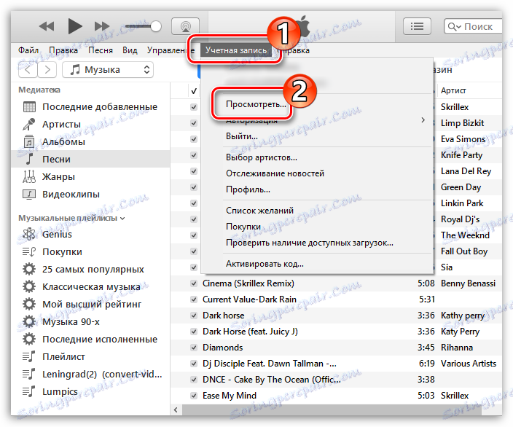
Task: Click the Альбомы icon in sidebar
Action: [x=29, y=141]
